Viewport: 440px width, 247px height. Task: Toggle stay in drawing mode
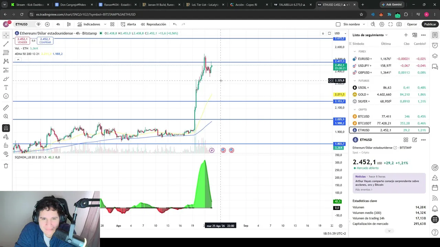tap(6, 137)
